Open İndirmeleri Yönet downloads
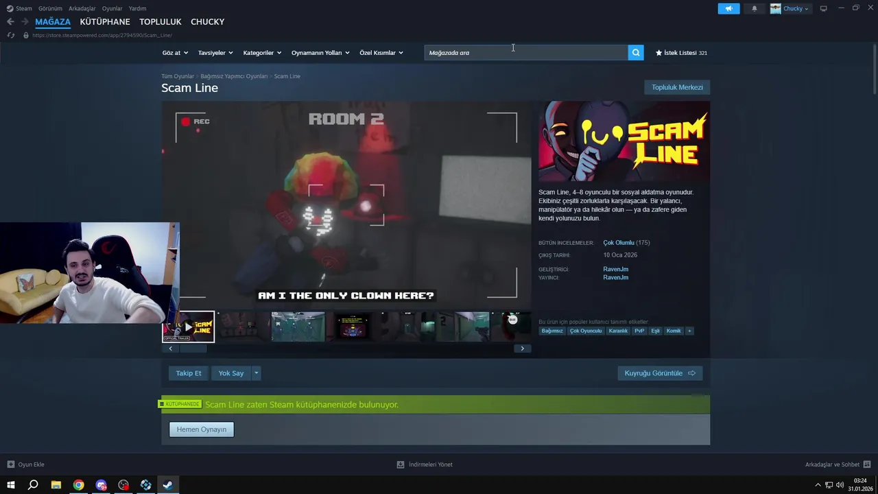 click(425, 464)
